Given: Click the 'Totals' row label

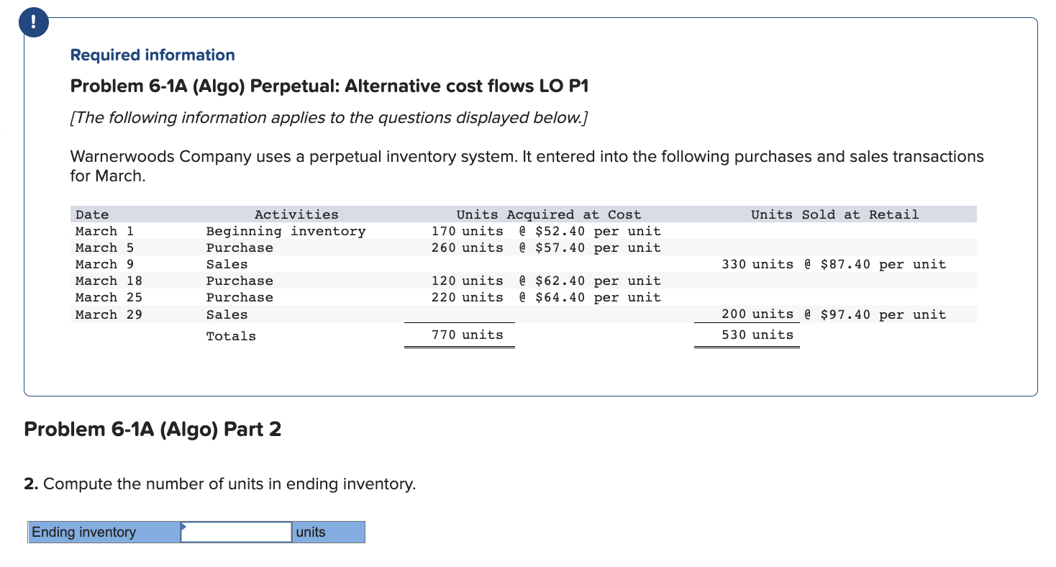Looking at the screenshot, I should click(231, 336).
